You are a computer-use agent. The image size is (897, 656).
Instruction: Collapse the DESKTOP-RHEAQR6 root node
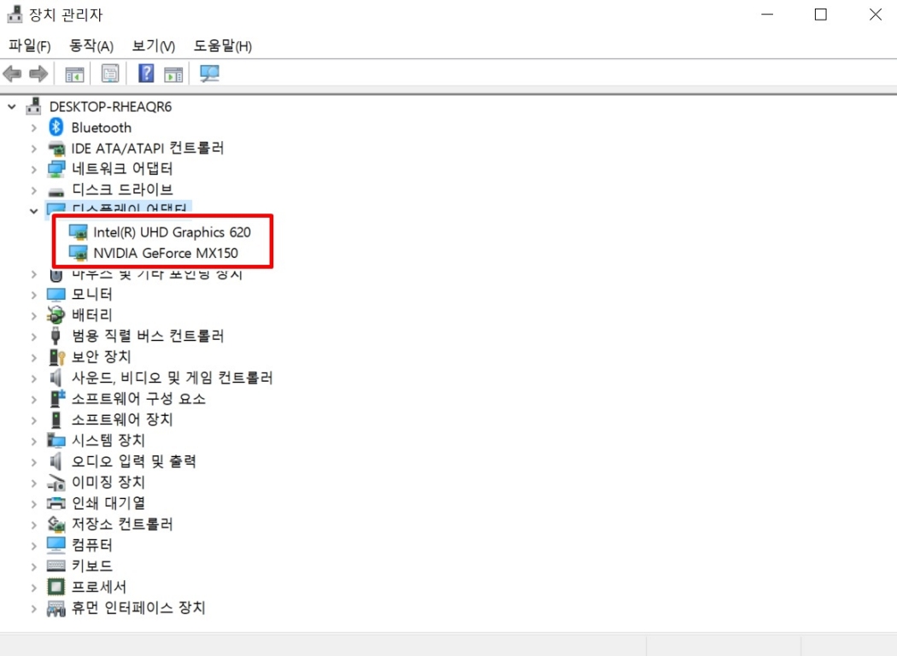pos(11,107)
